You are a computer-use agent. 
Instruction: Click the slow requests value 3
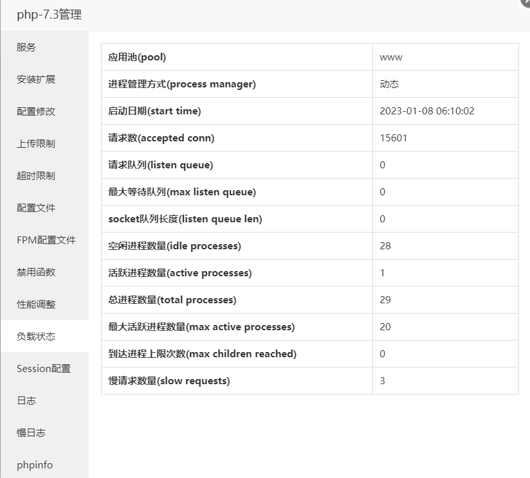tap(382, 381)
